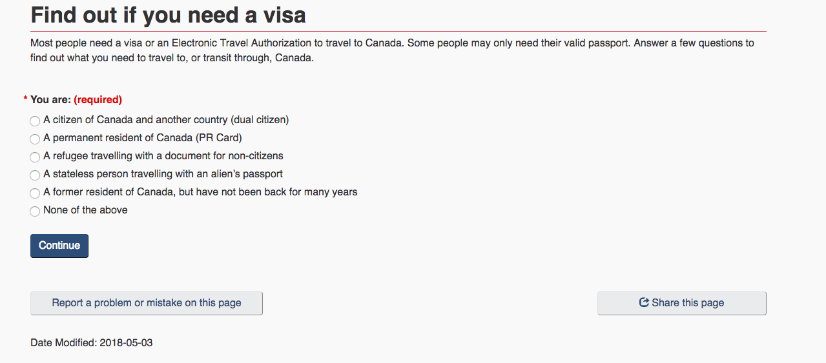This screenshot has width=826, height=363.
Task: Click the PR Card option label text
Action: coord(143,138)
